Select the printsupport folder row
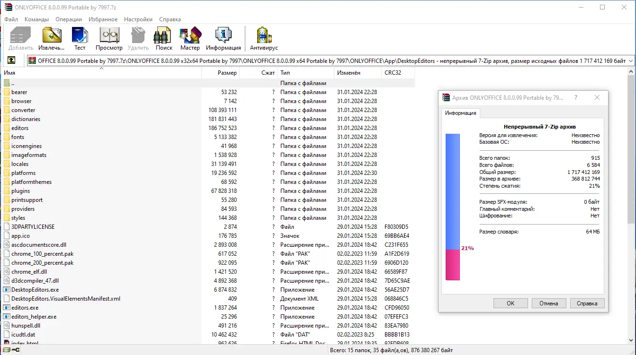636x355 pixels. (x=207, y=200)
